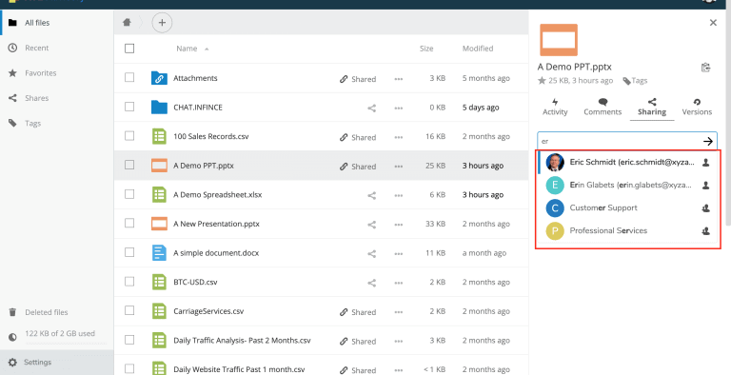The width and height of the screenshot is (731, 375).
Task: Submit share search with arrow icon
Action: pyautogui.click(x=708, y=141)
